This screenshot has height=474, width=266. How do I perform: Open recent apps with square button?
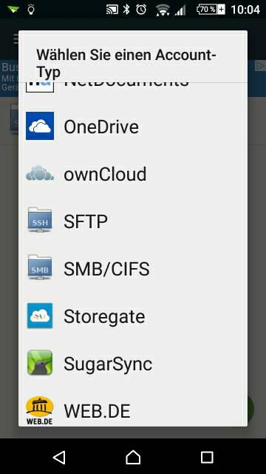[207, 457]
